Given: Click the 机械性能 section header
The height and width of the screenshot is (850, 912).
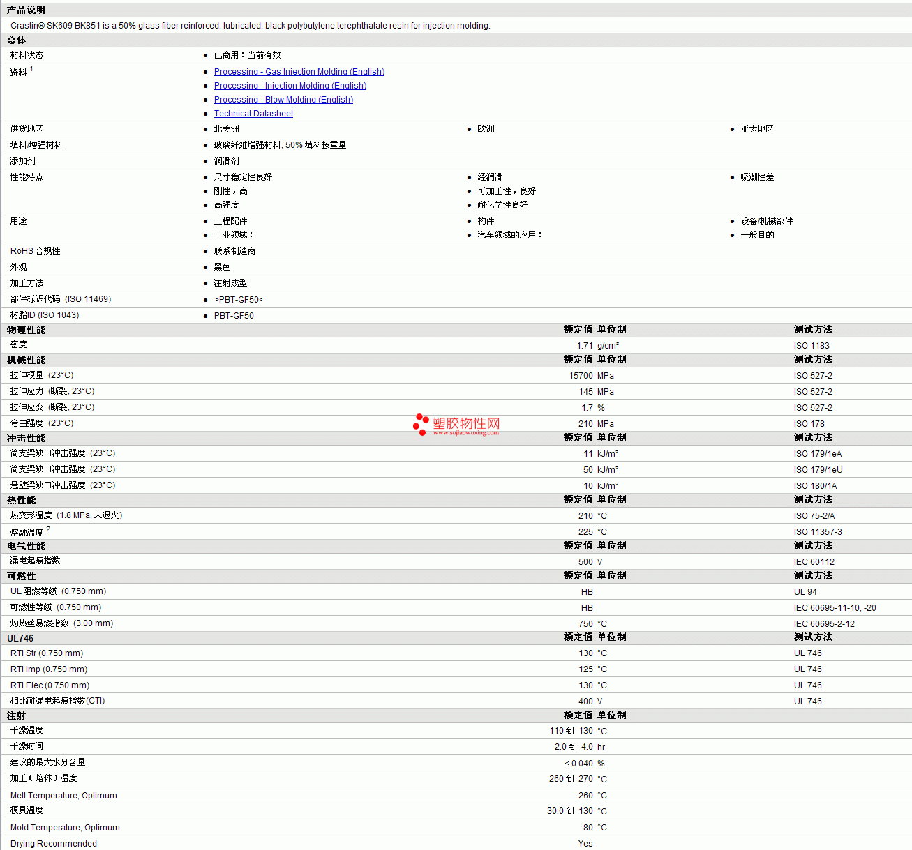Looking at the screenshot, I should (x=27, y=360).
